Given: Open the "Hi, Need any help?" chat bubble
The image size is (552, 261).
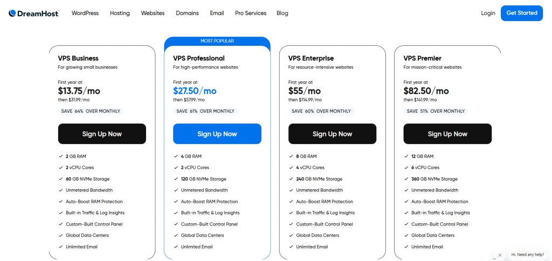Looking at the screenshot, I should pyautogui.click(x=528, y=255).
